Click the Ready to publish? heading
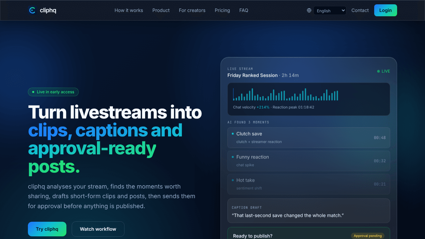The width and height of the screenshot is (425, 239). point(253,236)
